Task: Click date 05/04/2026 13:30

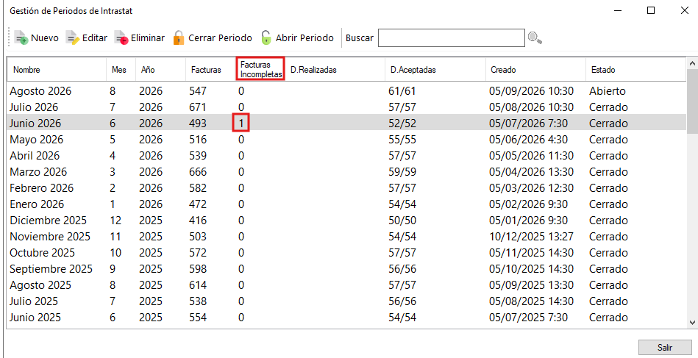Action: [531, 172]
